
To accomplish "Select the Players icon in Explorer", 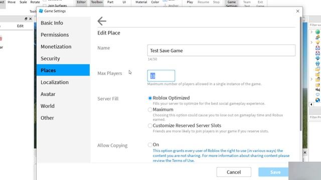I will tap(317, 37).
